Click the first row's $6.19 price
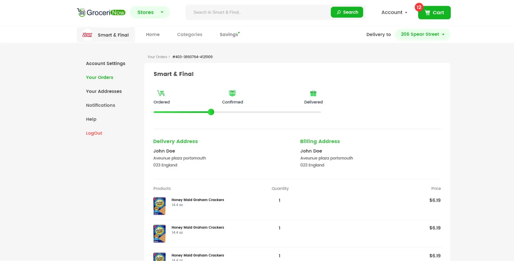The image size is (514, 261). [435, 200]
